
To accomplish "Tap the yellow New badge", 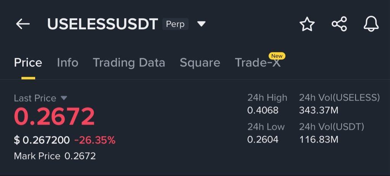I will click(277, 56).
